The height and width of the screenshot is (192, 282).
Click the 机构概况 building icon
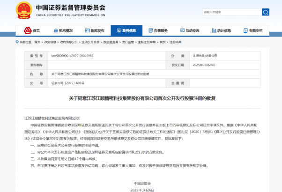(x=56, y=30)
